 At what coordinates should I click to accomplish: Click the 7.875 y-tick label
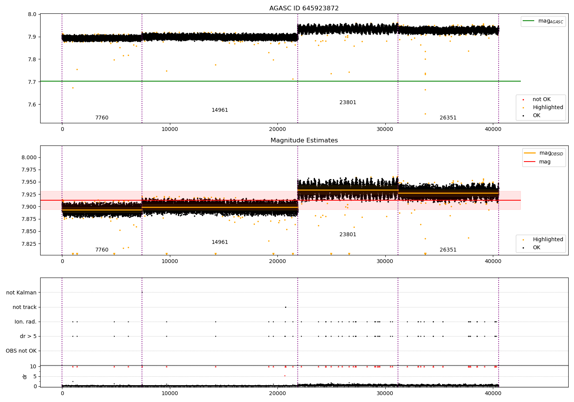[29, 219]
